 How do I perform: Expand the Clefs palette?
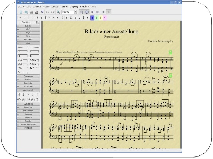click(x=28, y=29)
